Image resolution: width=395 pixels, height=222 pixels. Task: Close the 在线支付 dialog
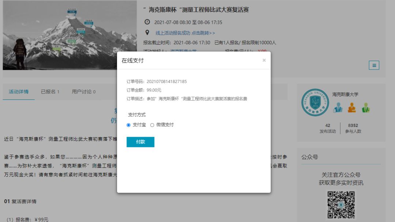(x=264, y=60)
